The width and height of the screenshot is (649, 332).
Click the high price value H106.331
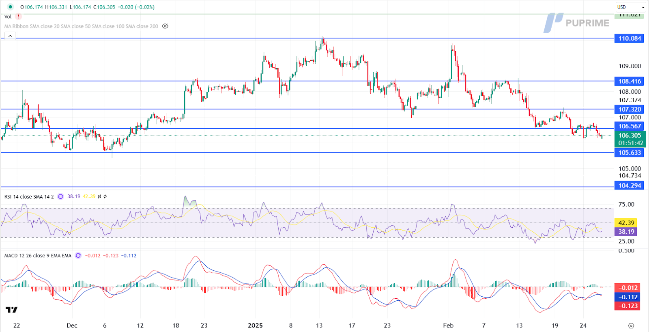[x=56, y=7]
